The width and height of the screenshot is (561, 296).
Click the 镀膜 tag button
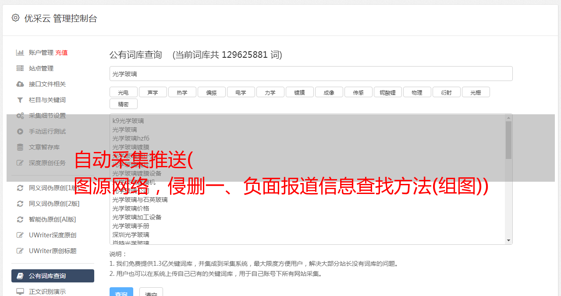pos(299,92)
